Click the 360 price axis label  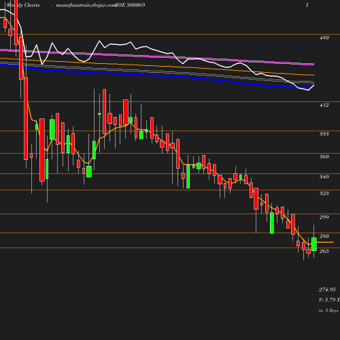click(324, 156)
